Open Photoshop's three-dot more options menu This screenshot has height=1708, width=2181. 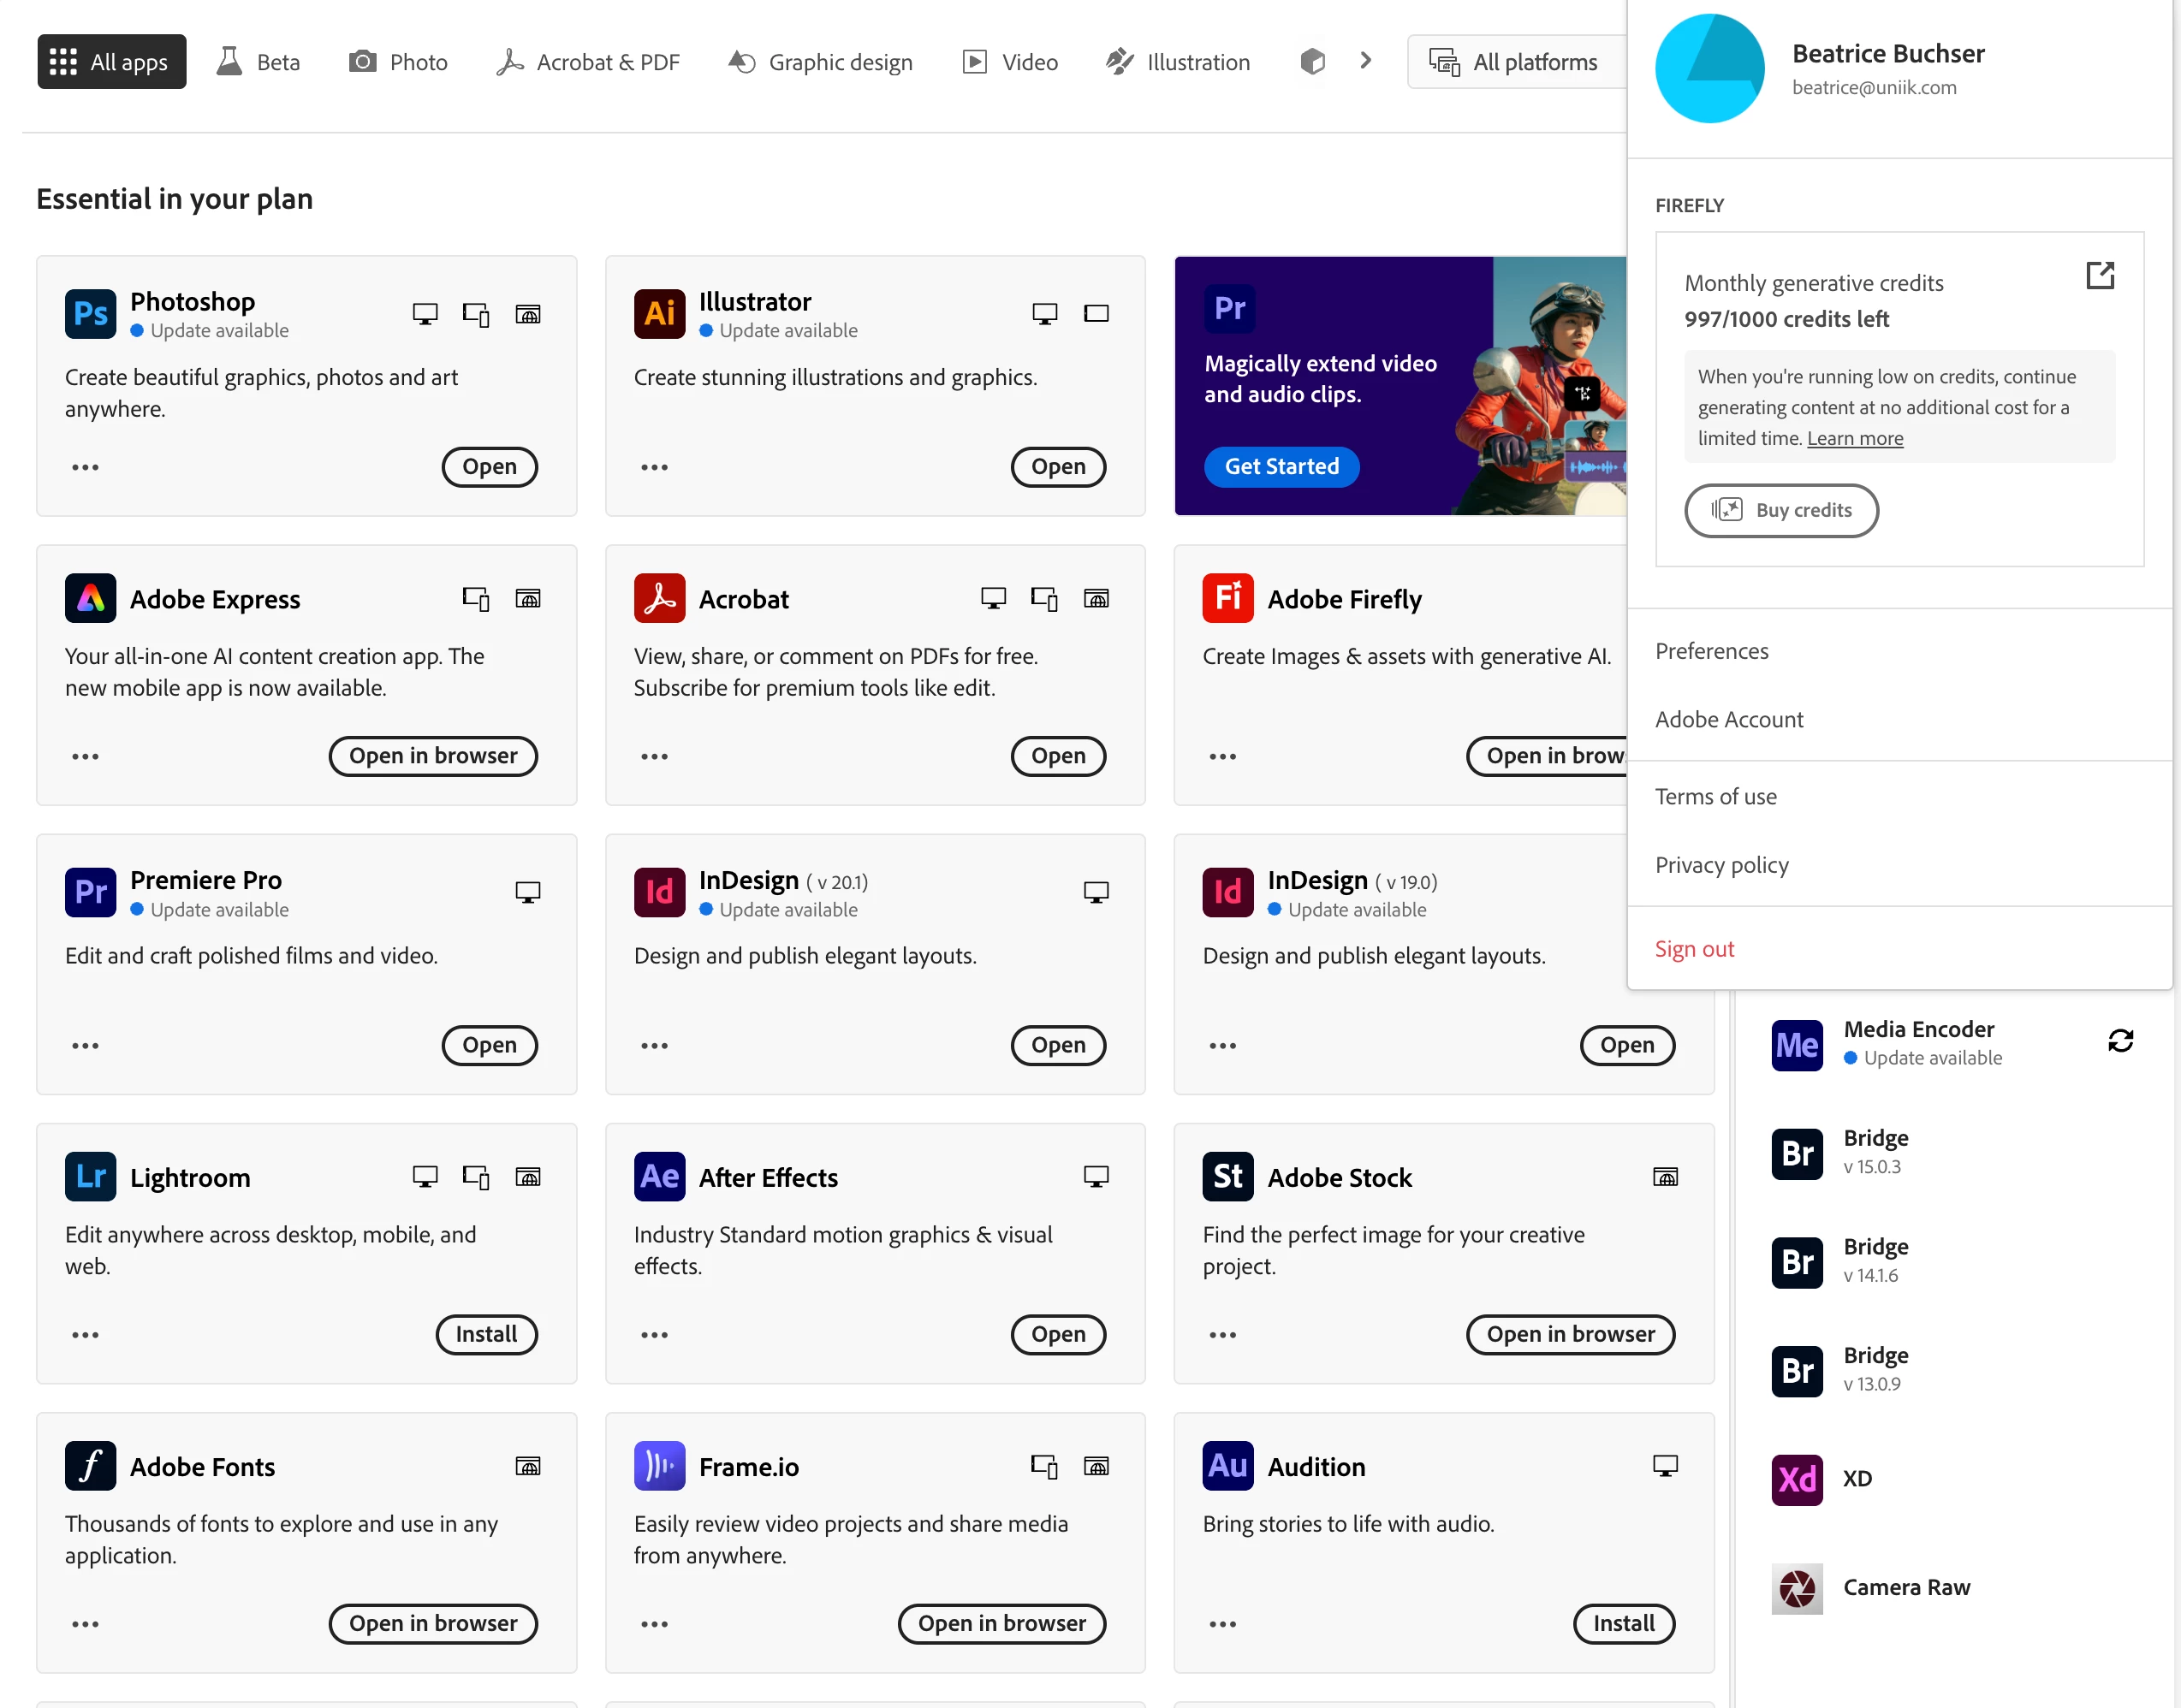point(85,467)
